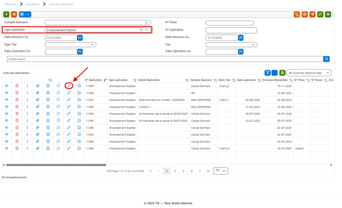
Task: Go to page 3 of results
Action: (x=183, y=171)
